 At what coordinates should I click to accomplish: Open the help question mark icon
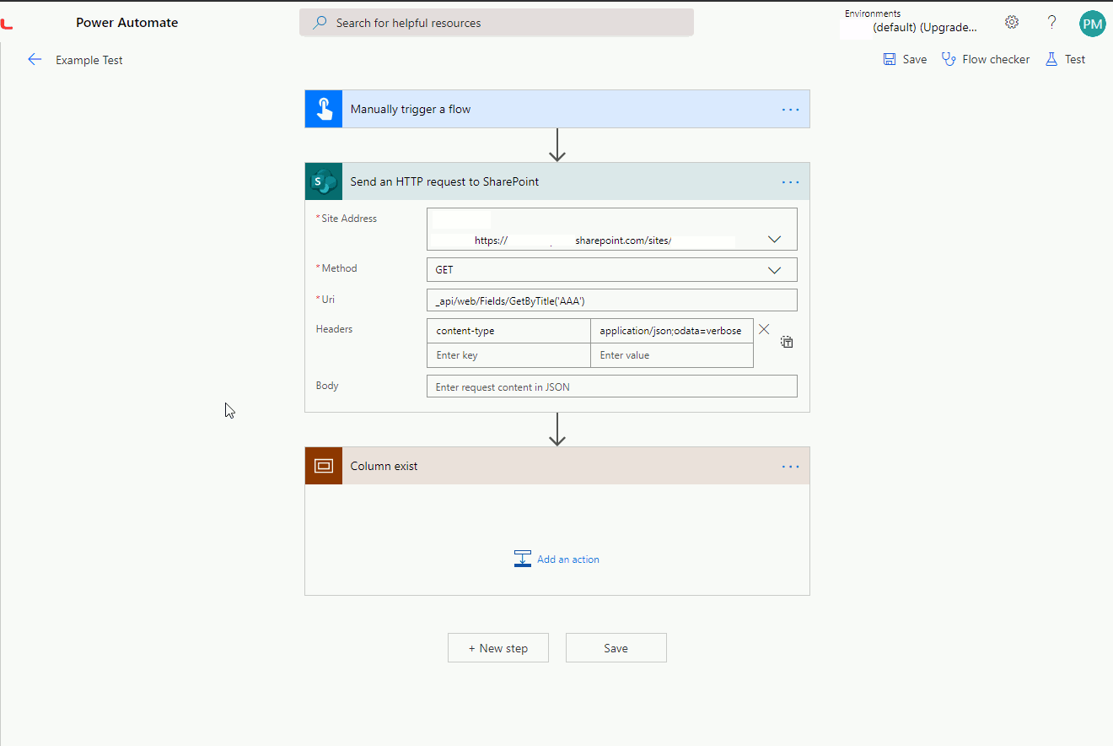[x=1051, y=23]
